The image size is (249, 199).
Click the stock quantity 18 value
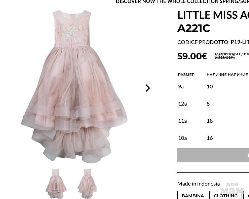point(210,121)
